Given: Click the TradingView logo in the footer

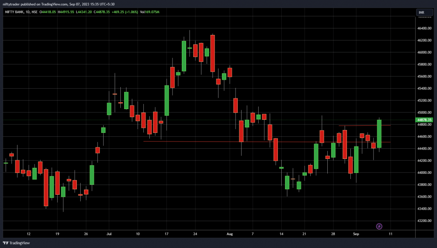Looking at the screenshot, I should click(16, 243).
